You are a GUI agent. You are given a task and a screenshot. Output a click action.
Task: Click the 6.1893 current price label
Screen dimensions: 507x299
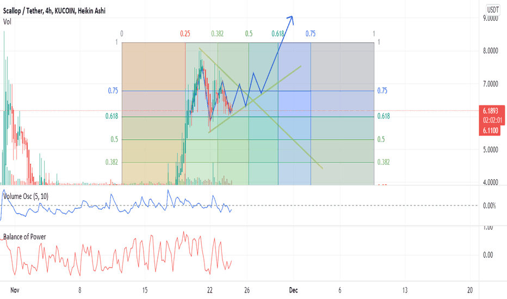491,111
